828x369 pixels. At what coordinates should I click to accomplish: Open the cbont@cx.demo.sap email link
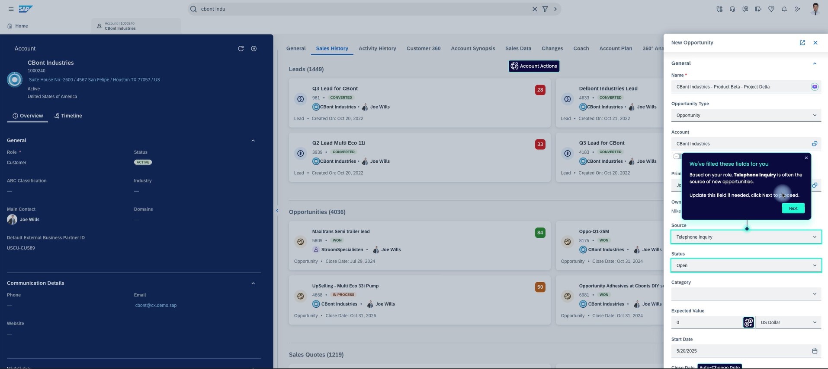coord(156,306)
